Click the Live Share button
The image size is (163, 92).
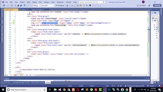click(141, 6)
